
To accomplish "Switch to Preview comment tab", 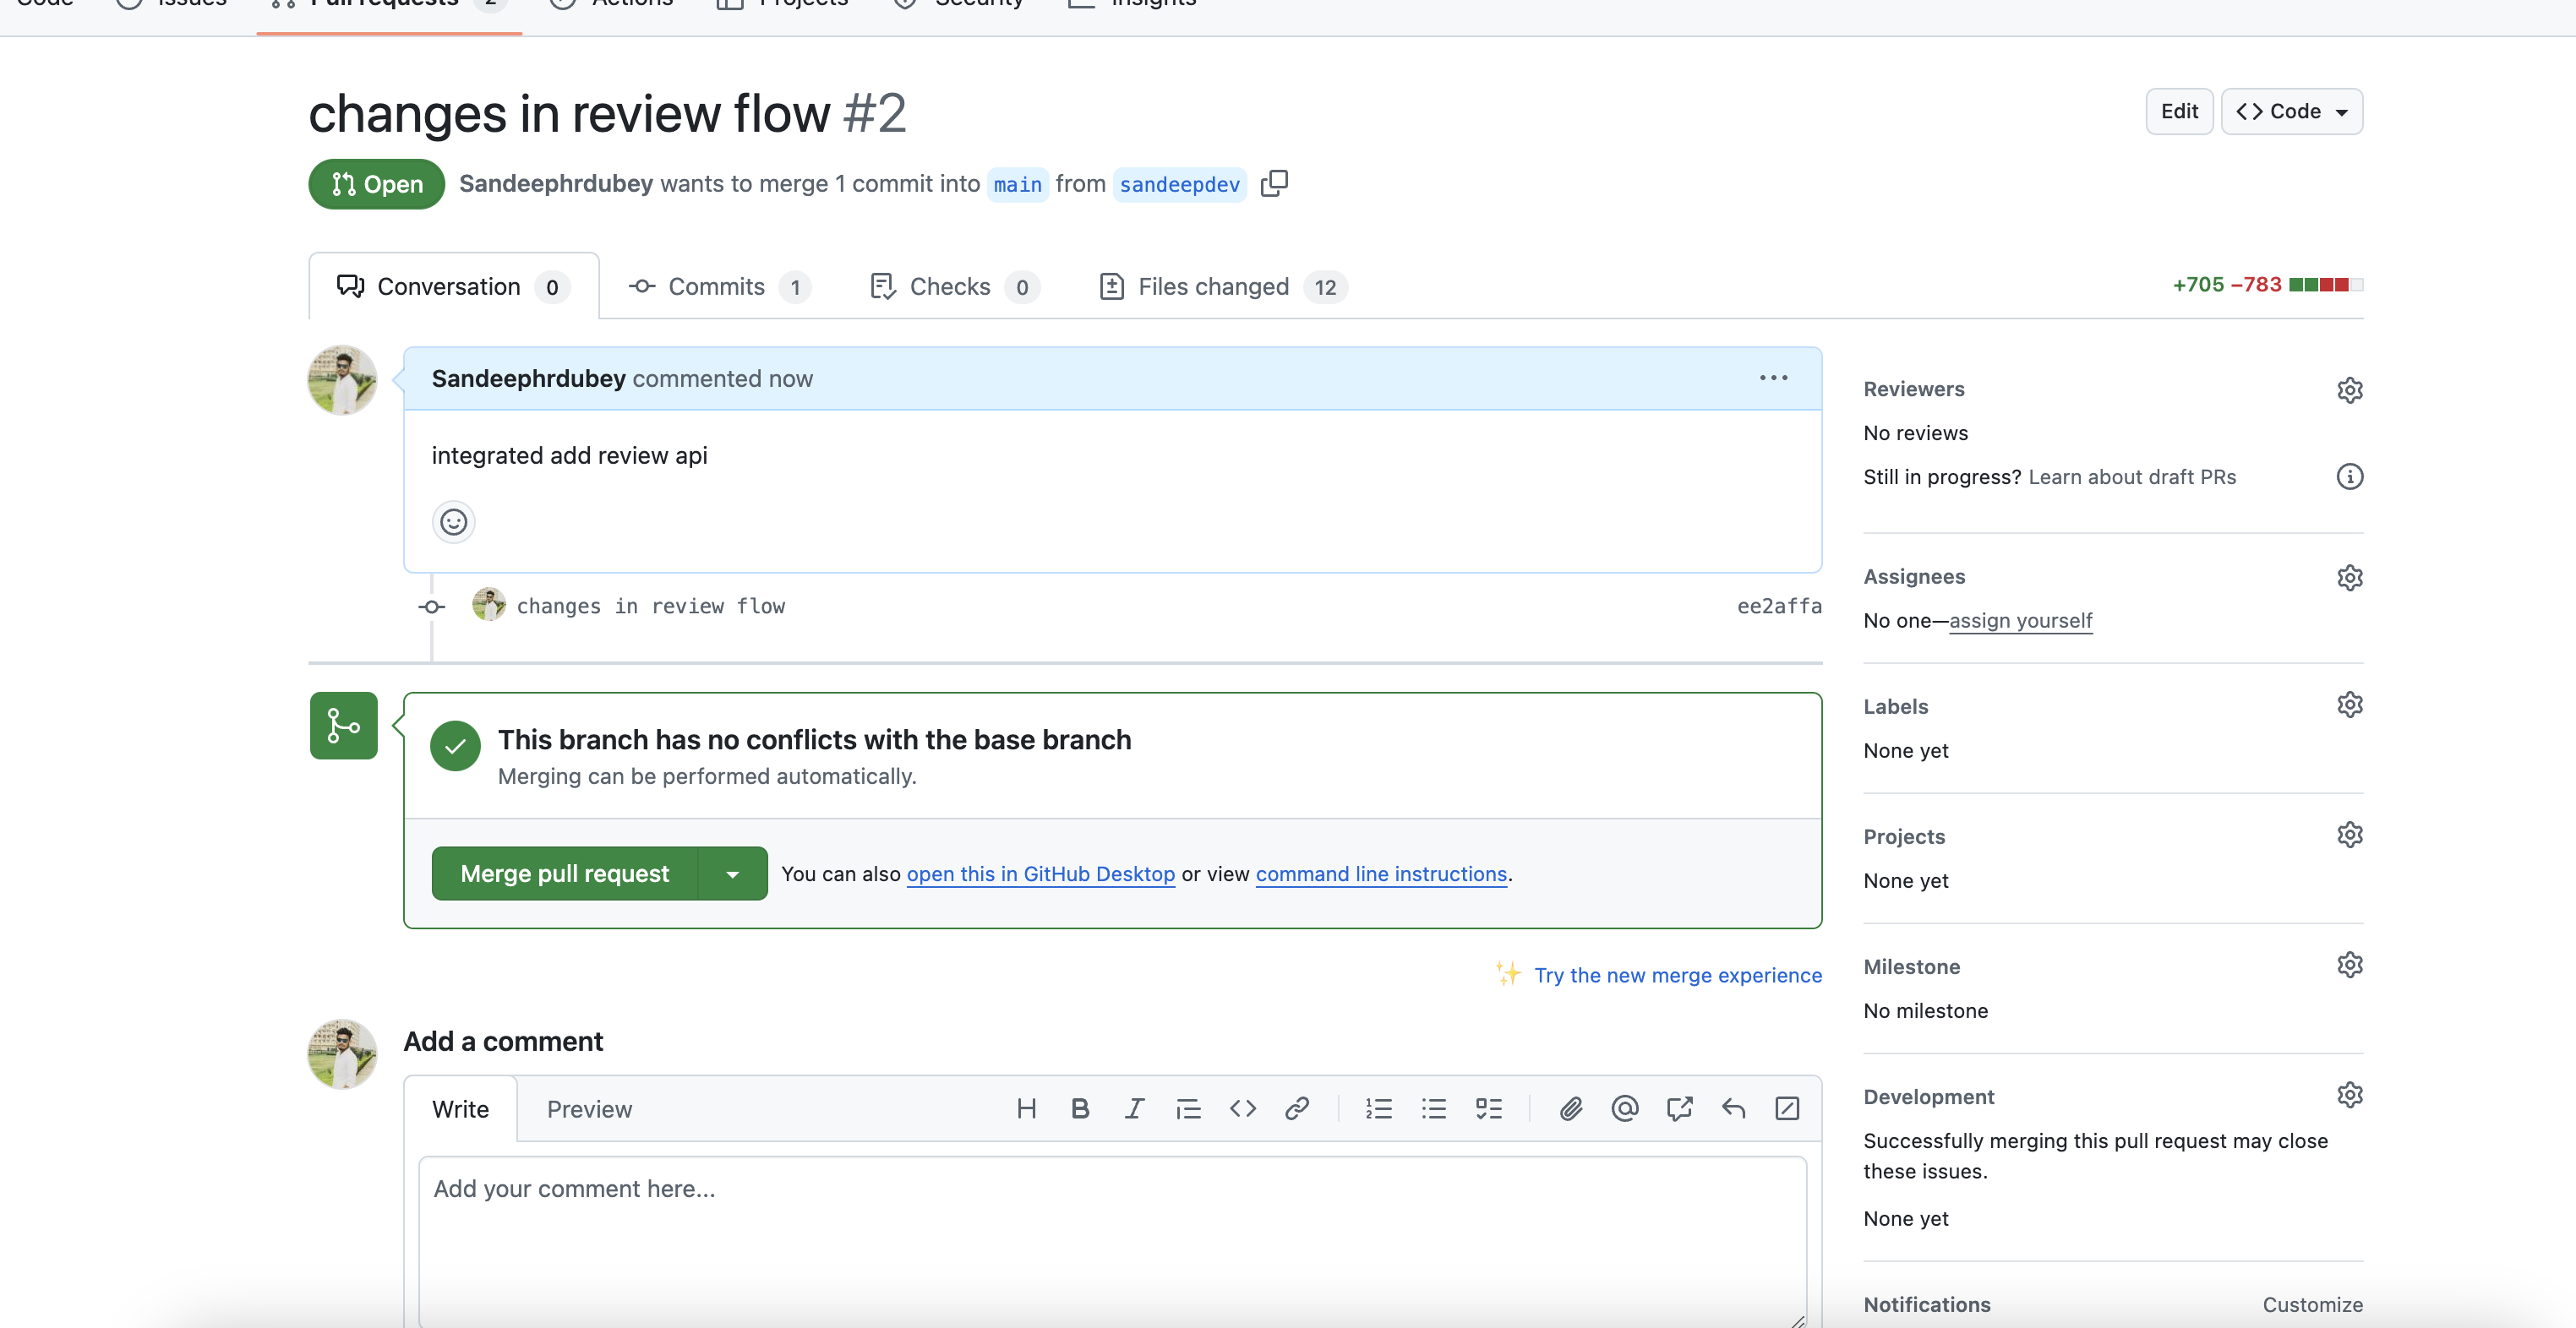I will 589,1109.
